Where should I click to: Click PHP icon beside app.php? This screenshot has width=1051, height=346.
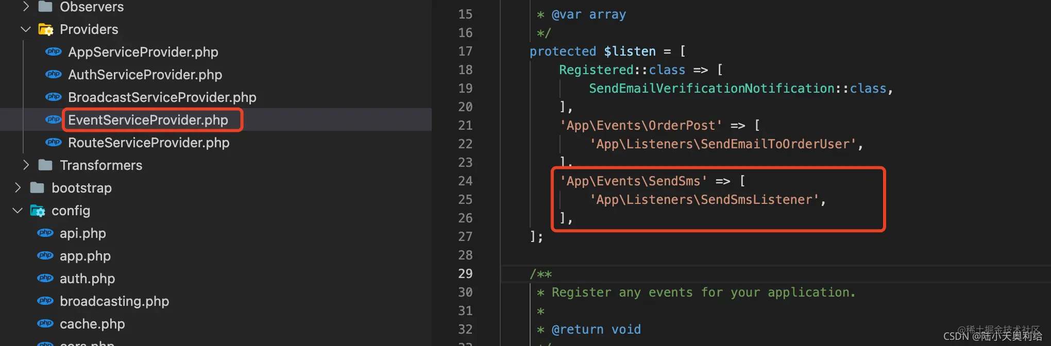[x=45, y=255]
